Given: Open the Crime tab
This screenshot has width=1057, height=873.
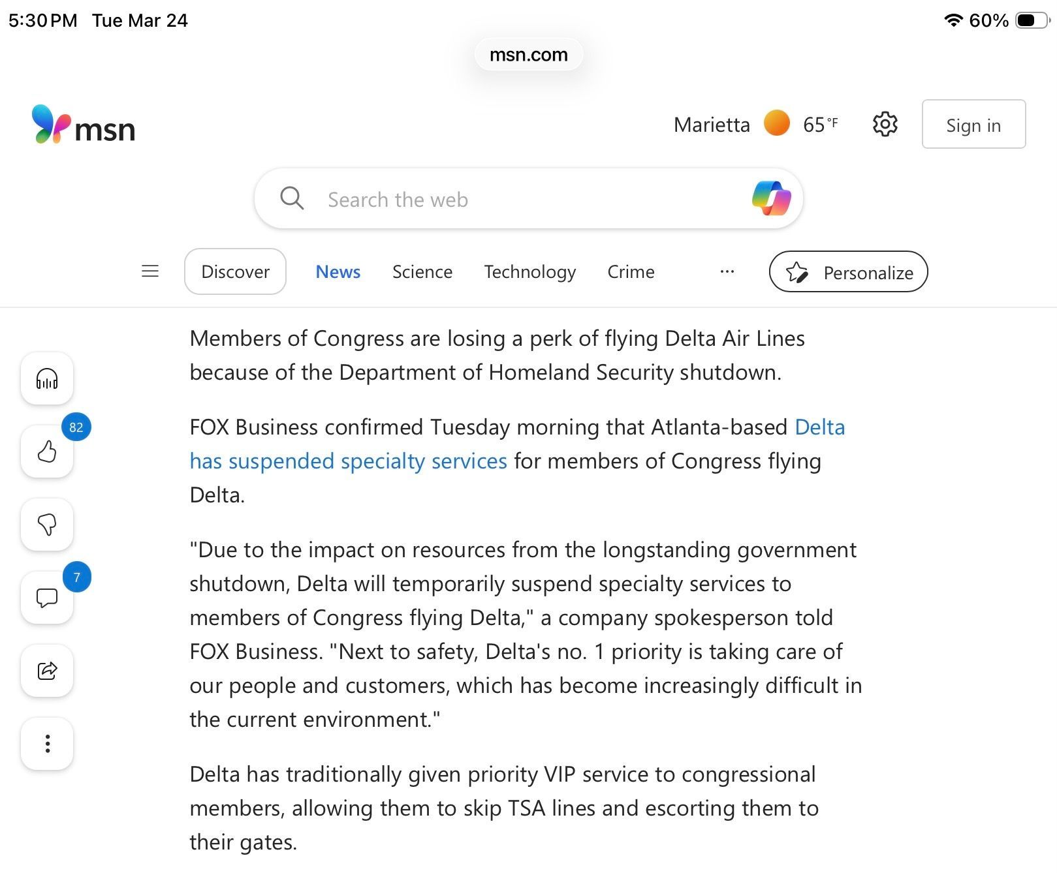Looking at the screenshot, I should point(631,271).
